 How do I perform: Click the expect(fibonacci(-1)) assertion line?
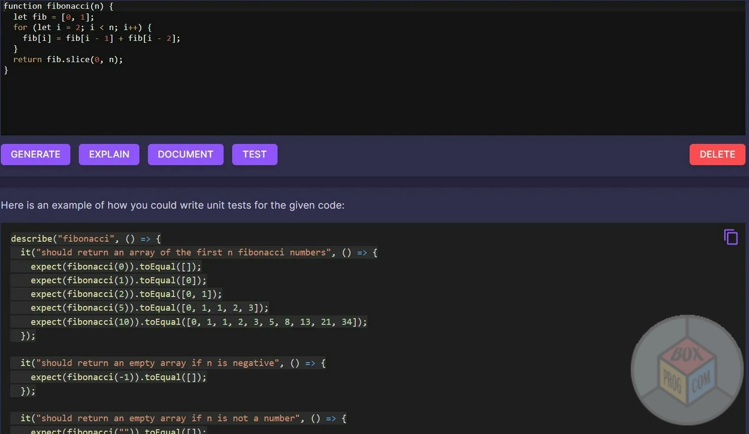[x=118, y=377]
